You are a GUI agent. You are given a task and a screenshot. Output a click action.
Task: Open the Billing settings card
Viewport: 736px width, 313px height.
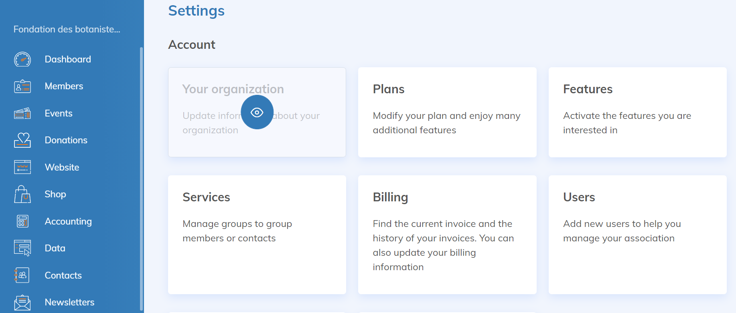tap(447, 235)
